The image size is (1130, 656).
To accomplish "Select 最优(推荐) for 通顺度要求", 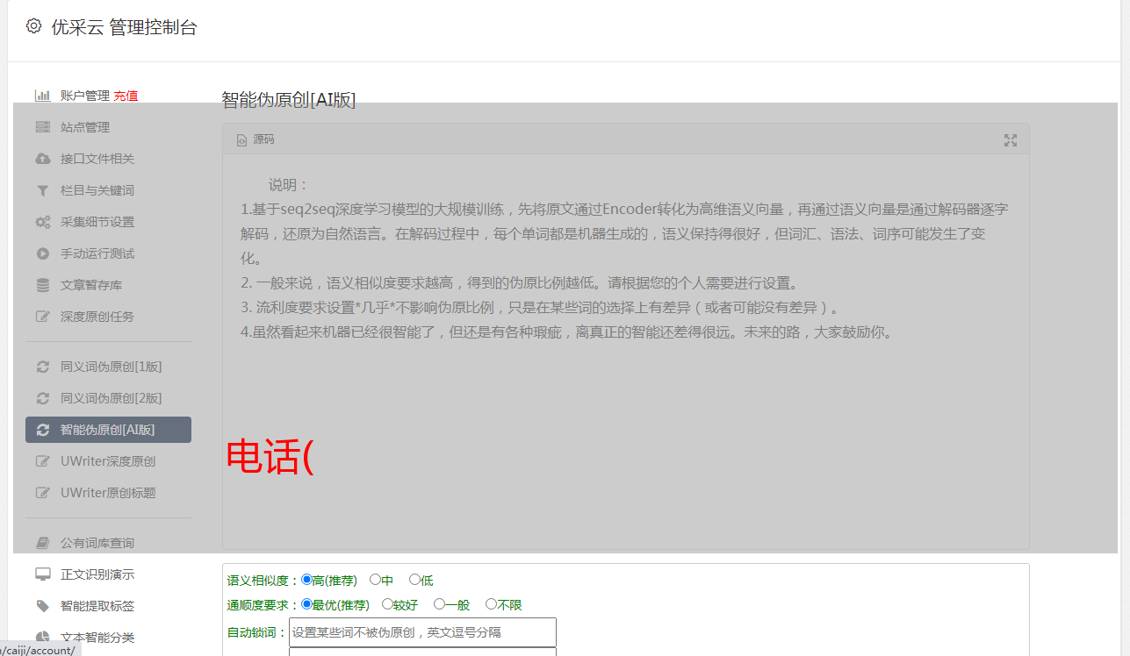I will point(306,604).
